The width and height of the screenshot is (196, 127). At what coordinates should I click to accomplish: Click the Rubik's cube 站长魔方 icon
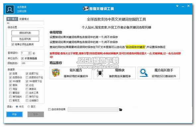(x=56, y=73)
